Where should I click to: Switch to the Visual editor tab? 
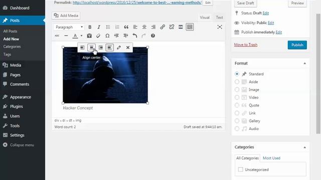point(205,17)
